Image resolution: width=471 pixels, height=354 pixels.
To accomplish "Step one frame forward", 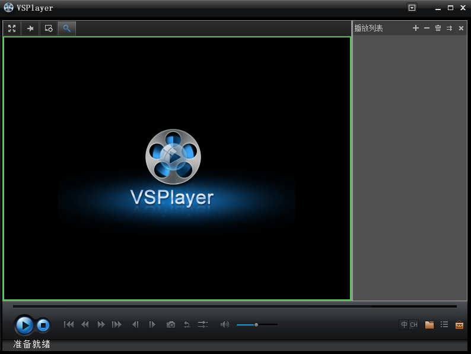I will (x=152, y=324).
